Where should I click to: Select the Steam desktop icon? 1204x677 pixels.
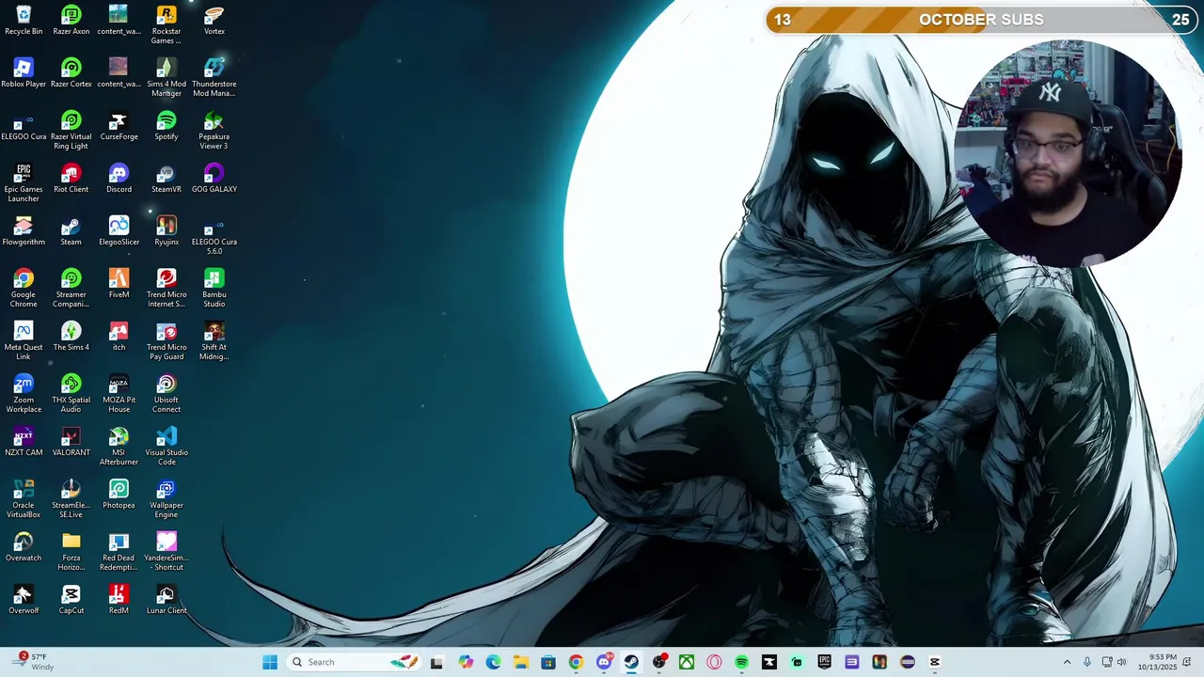(x=71, y=231)
